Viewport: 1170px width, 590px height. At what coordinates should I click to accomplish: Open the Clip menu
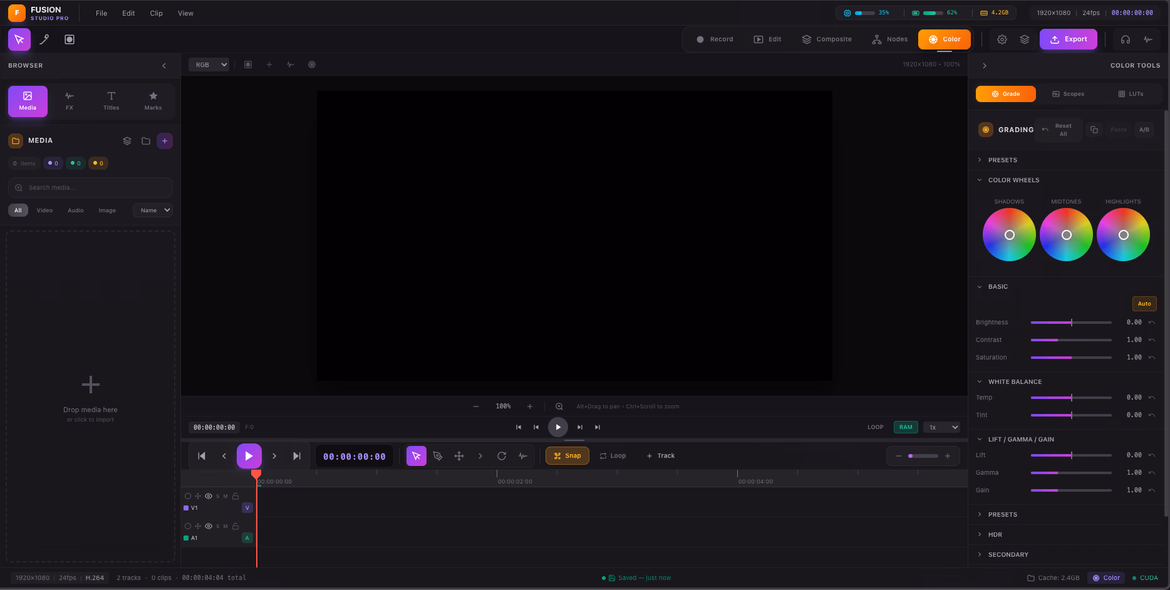click(157, 13)
